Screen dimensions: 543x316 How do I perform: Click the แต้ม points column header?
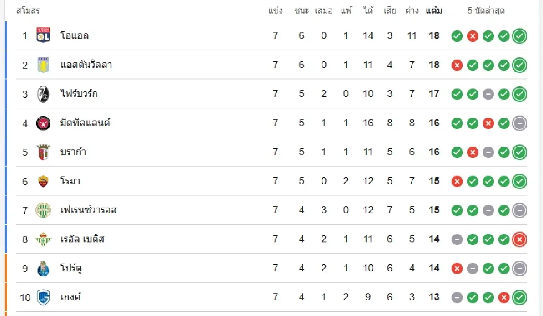tap(434, 11)
